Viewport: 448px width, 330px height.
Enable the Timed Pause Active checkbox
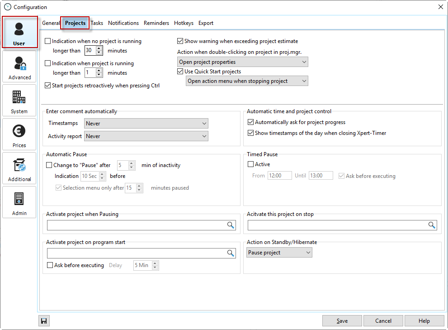251,164
